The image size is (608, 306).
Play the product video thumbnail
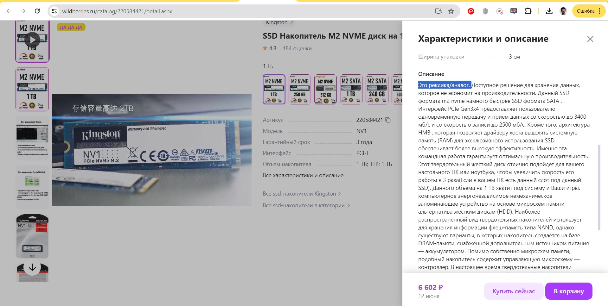pyautogui.click(x=32, y=40)
